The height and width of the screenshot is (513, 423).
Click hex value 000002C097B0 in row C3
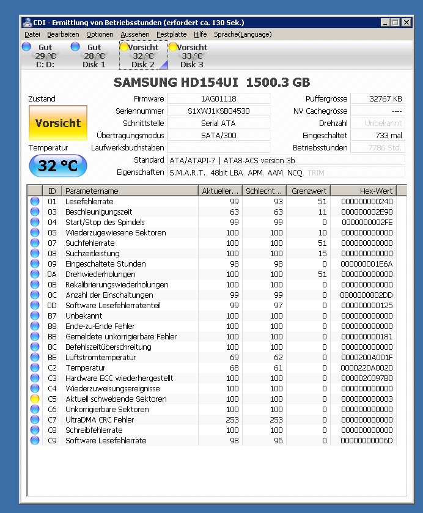pyautogui.click(x=367, y=378)
